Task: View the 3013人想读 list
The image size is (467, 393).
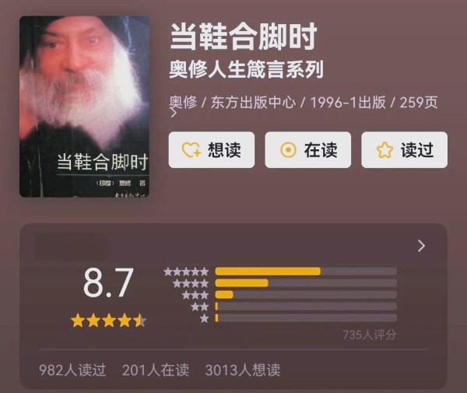Action: click(243, 370)
